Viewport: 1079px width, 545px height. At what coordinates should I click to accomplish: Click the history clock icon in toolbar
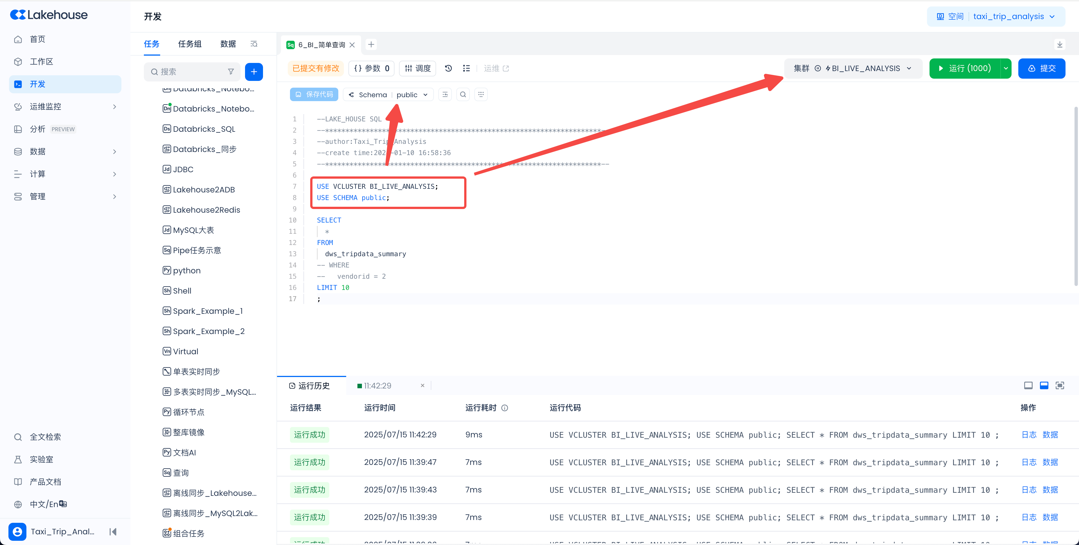coord(448,68)
